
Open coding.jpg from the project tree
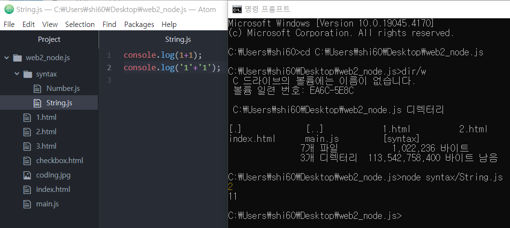54,176
